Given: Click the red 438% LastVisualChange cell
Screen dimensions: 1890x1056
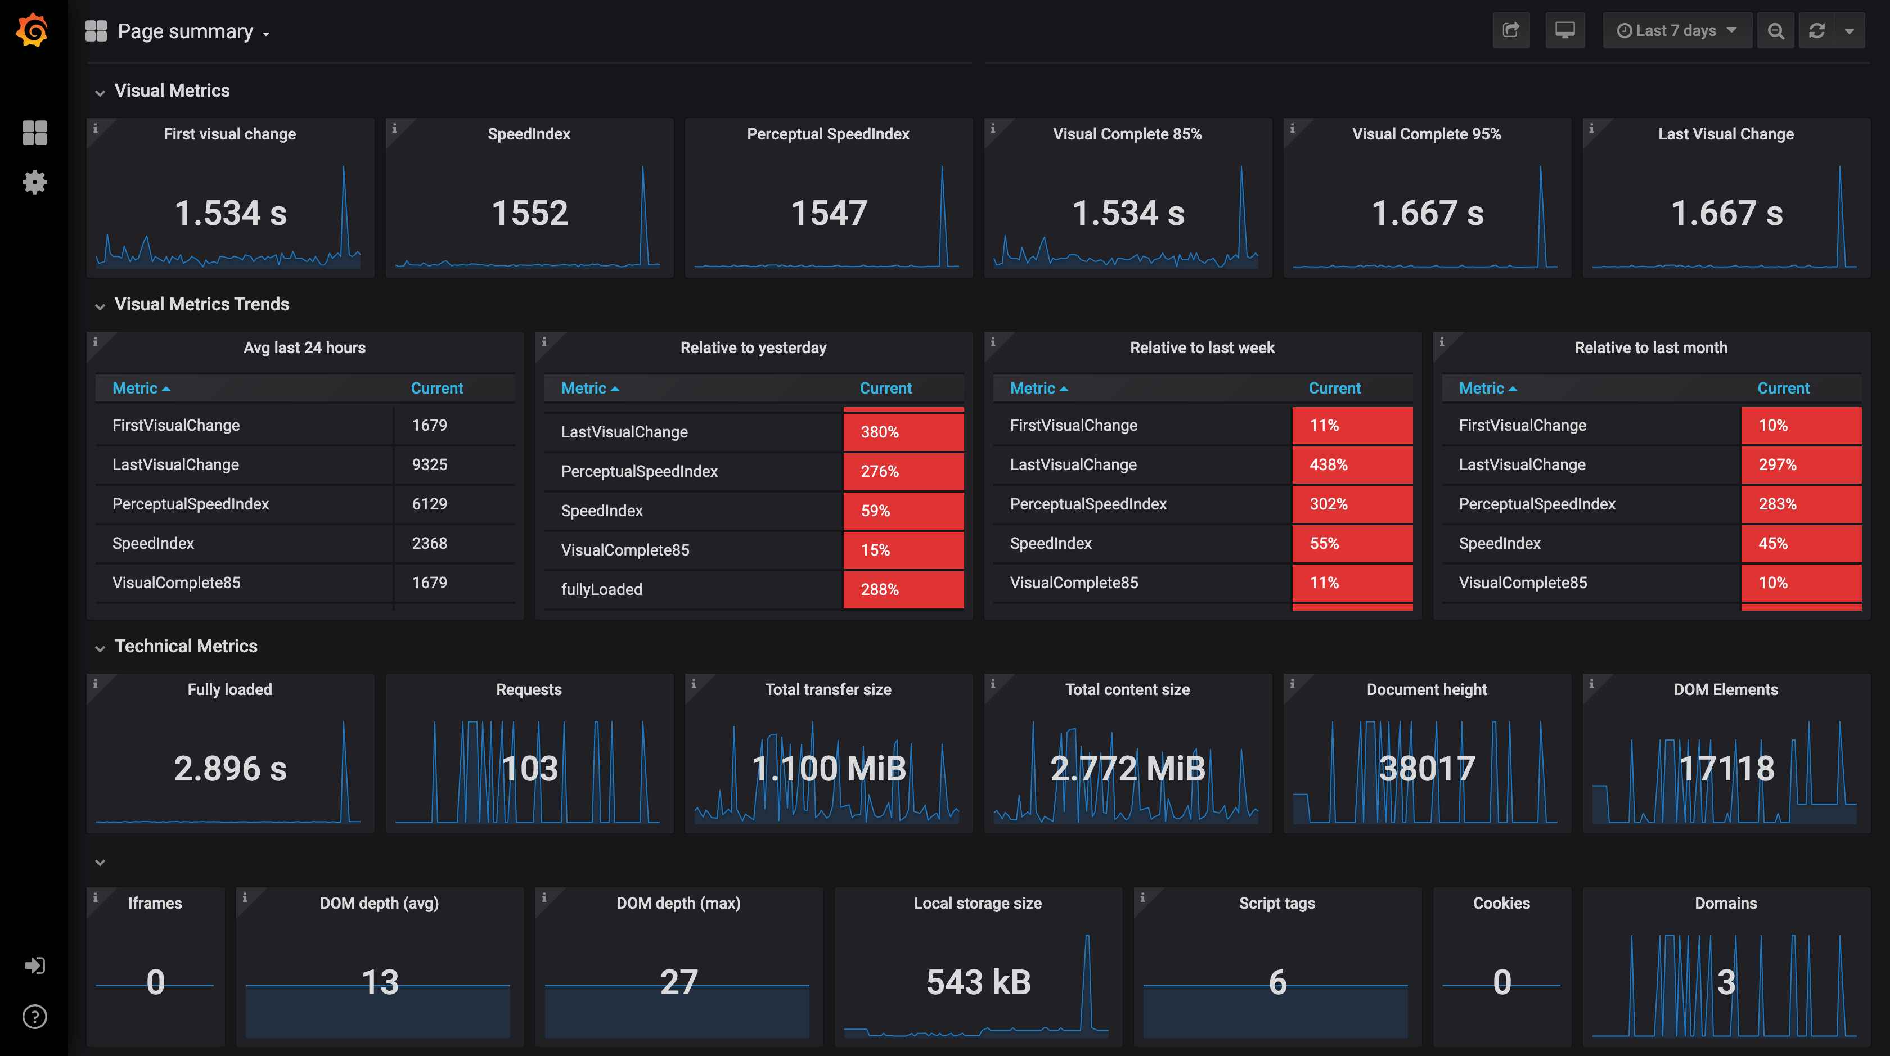Looking at the screenshot, I should click(x=1352, y=464).
